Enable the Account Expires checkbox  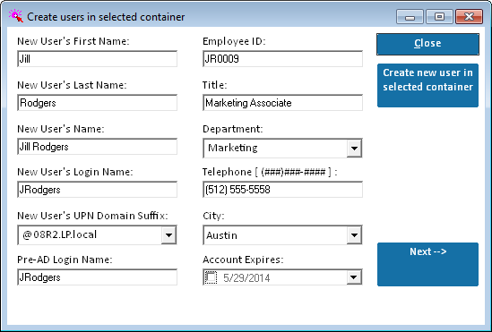pos(211,277)
